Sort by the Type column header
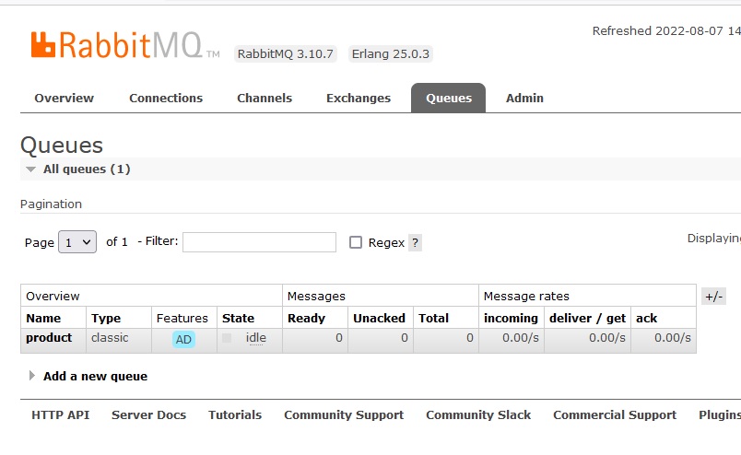This screenshot has height=455, width=741. coord(106,319)
